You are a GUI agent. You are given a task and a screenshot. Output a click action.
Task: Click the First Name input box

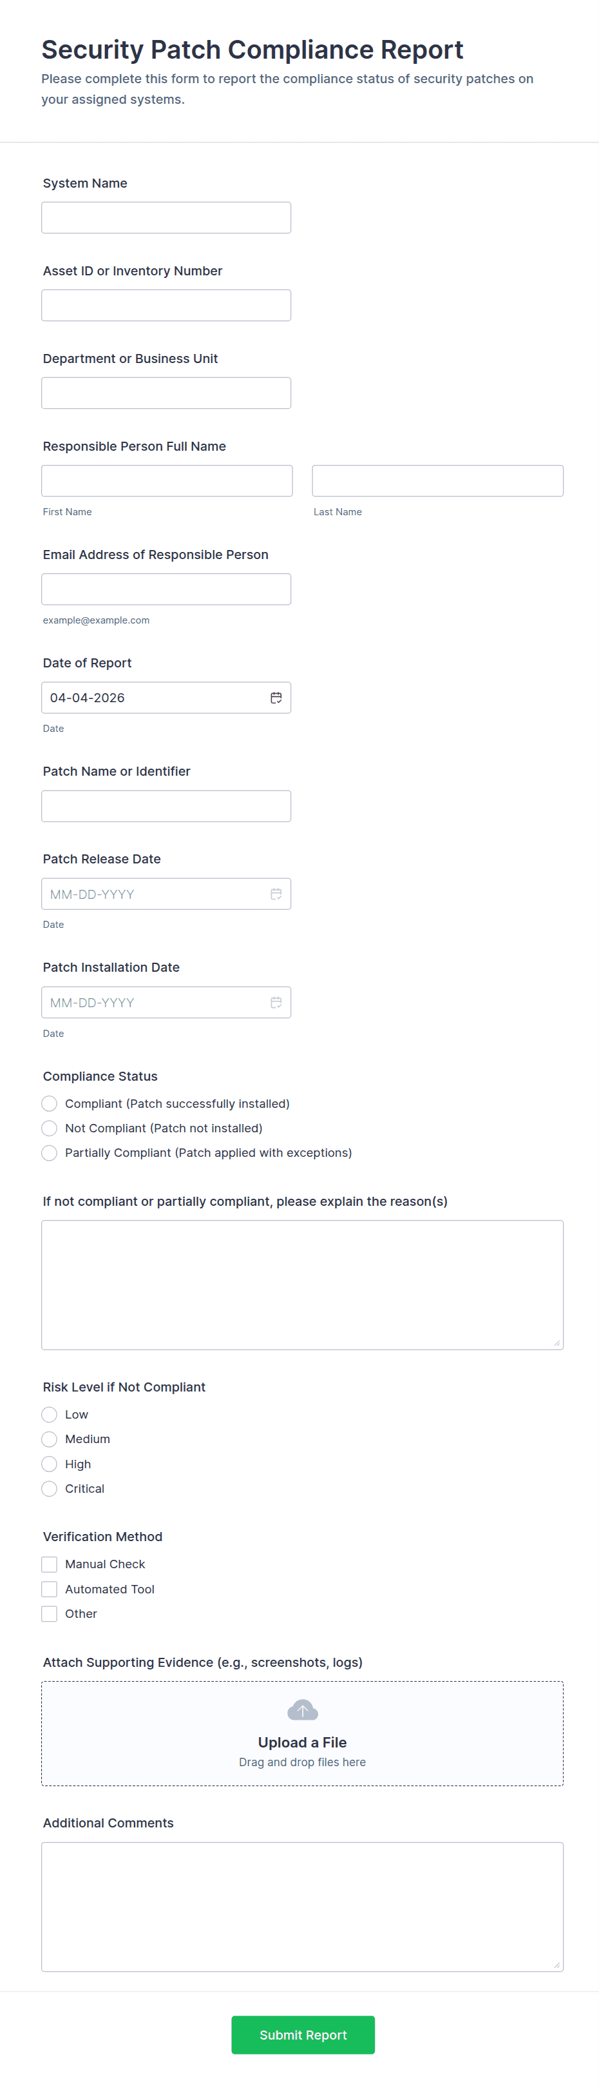pyautogui.click(x=167, y=481)
